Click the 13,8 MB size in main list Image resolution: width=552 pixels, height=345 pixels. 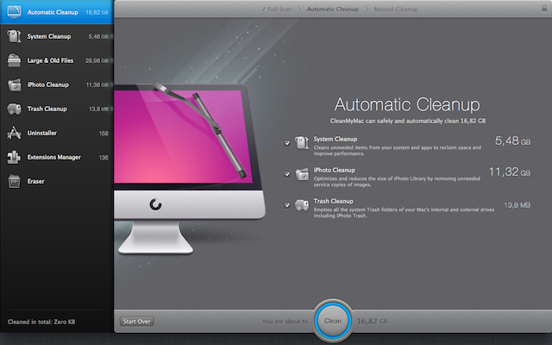[x=517, y=205]
